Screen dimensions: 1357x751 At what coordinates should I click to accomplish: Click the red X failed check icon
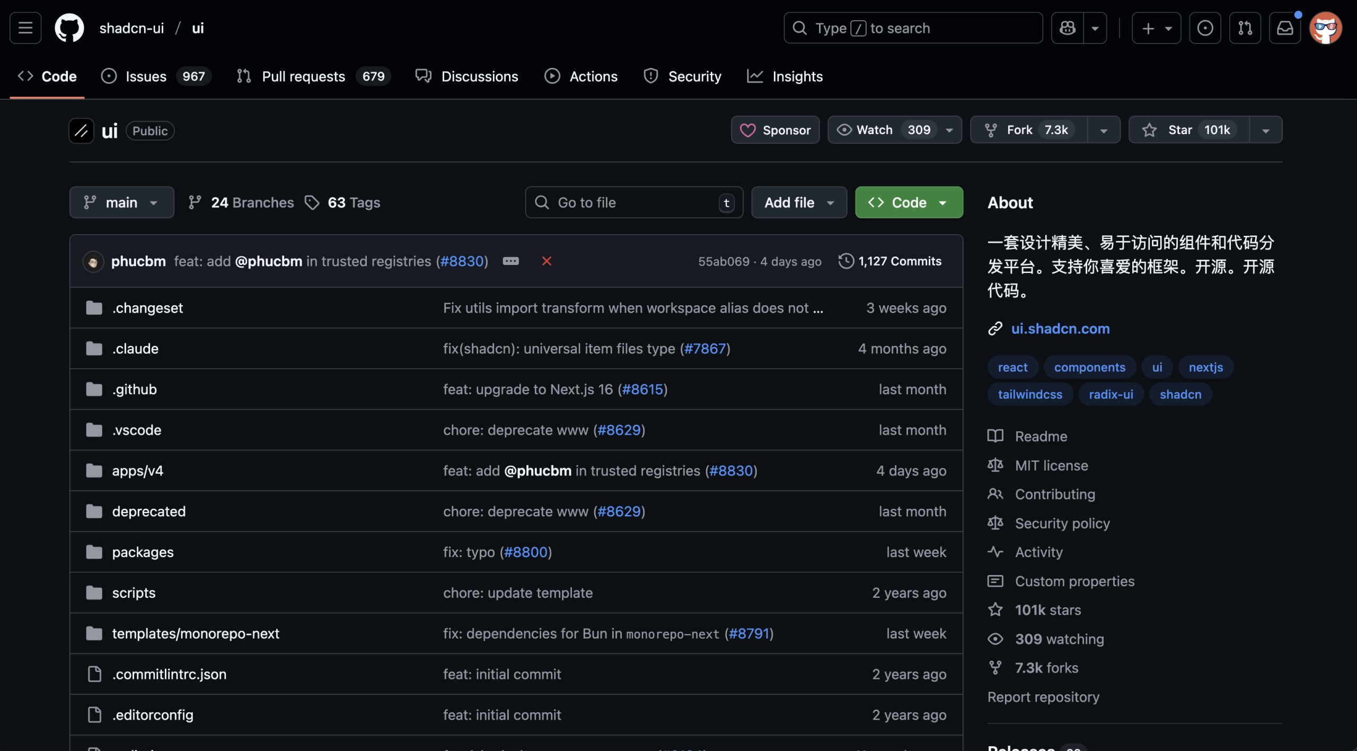click(547, 261)
